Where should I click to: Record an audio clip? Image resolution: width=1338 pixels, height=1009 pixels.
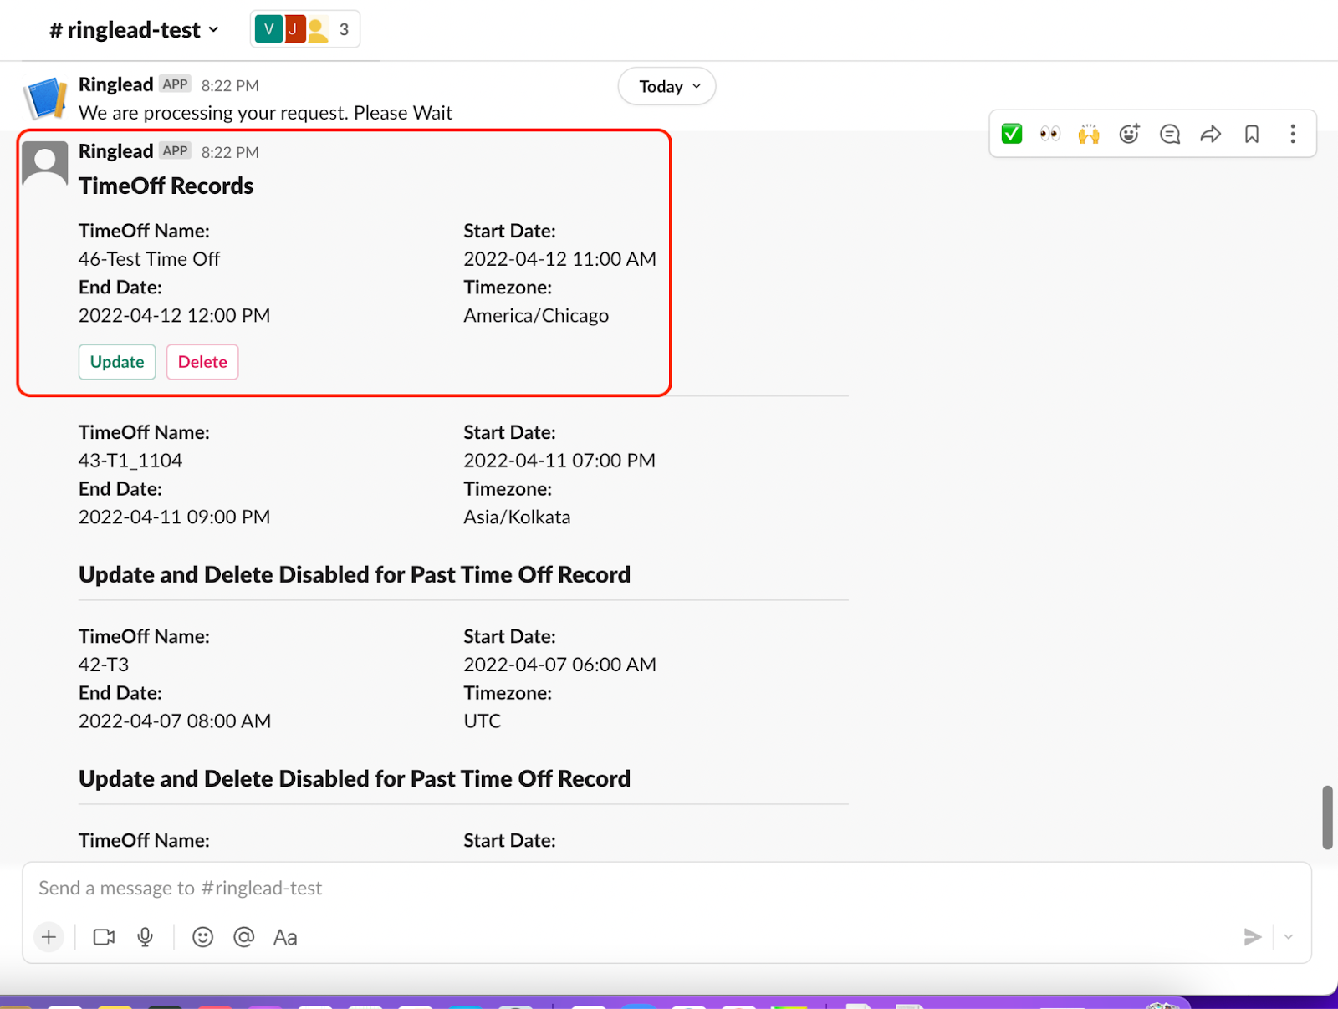145,937
